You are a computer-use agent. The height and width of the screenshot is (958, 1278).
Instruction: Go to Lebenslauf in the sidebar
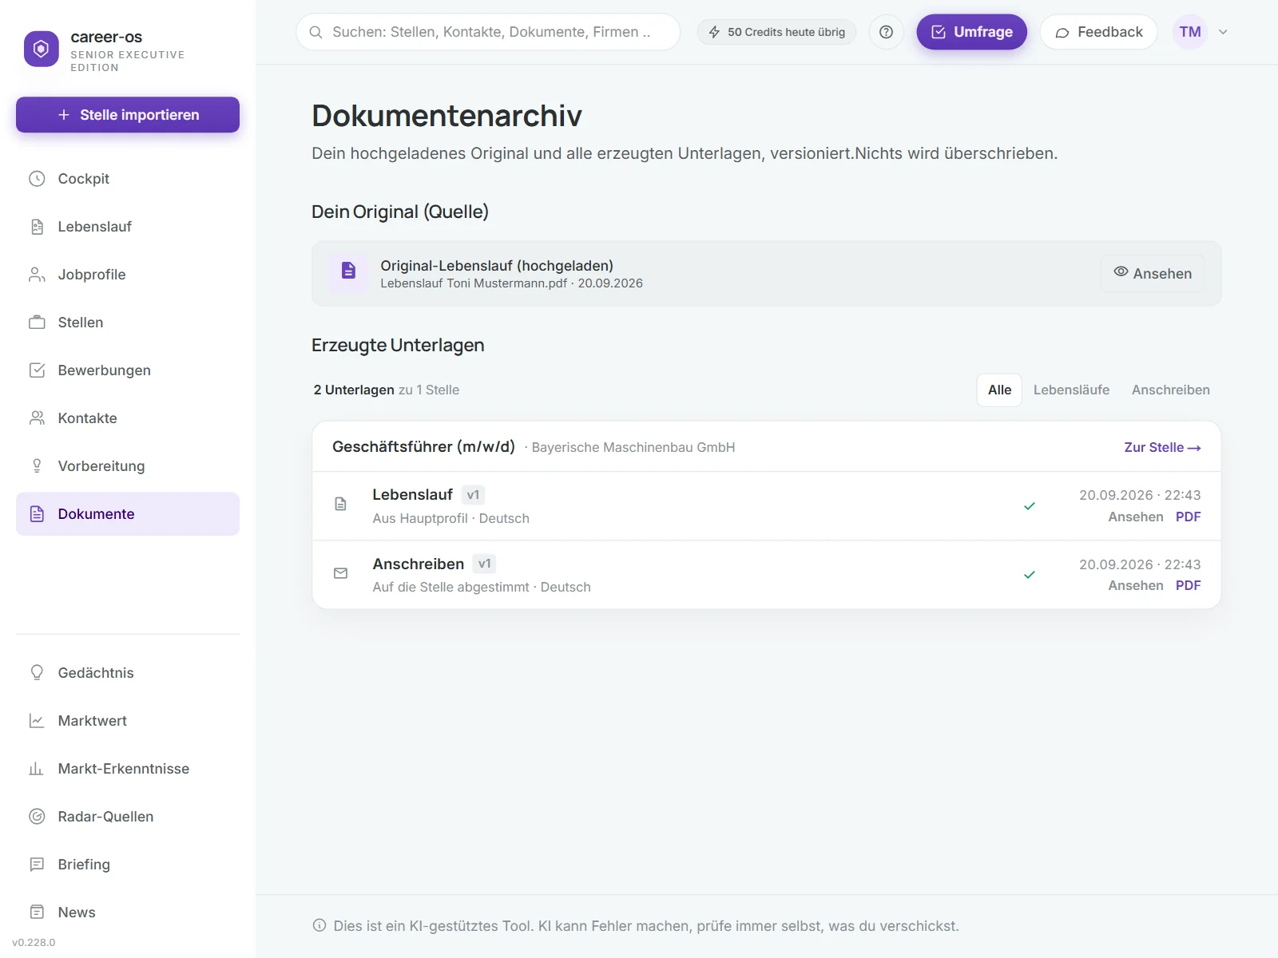pyautogui.click(x=128, y=227)
